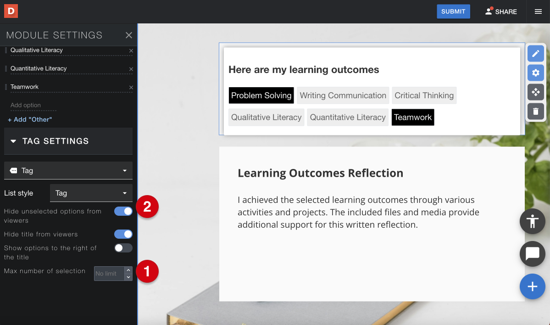Open the accessibility options button
The height and width of the screenshot is (325, 550).
533,221
